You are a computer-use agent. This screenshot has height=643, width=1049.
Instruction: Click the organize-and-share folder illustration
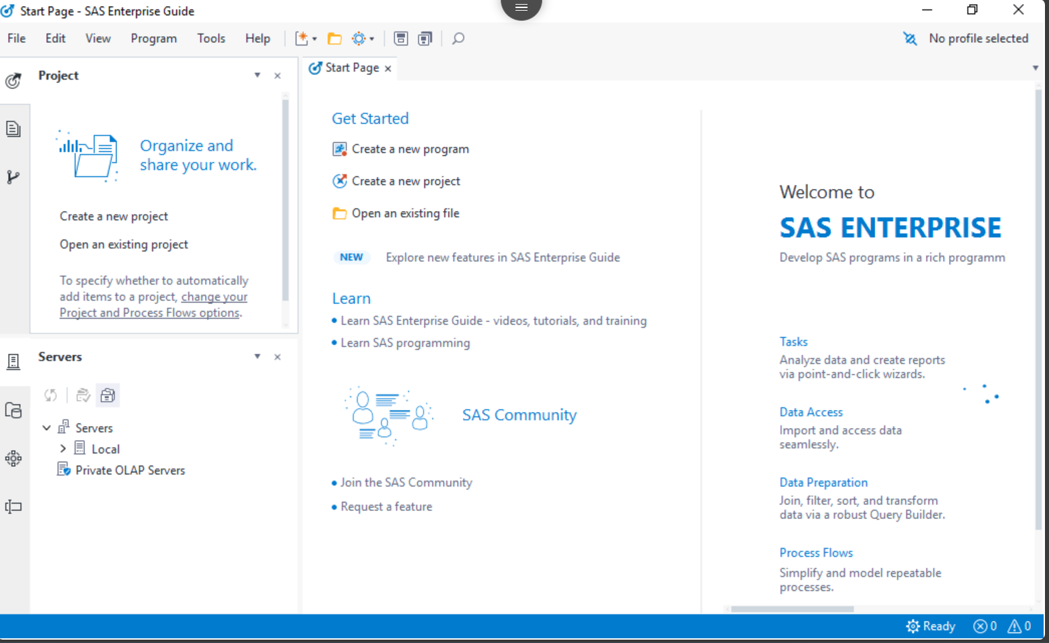click(88, 156)
